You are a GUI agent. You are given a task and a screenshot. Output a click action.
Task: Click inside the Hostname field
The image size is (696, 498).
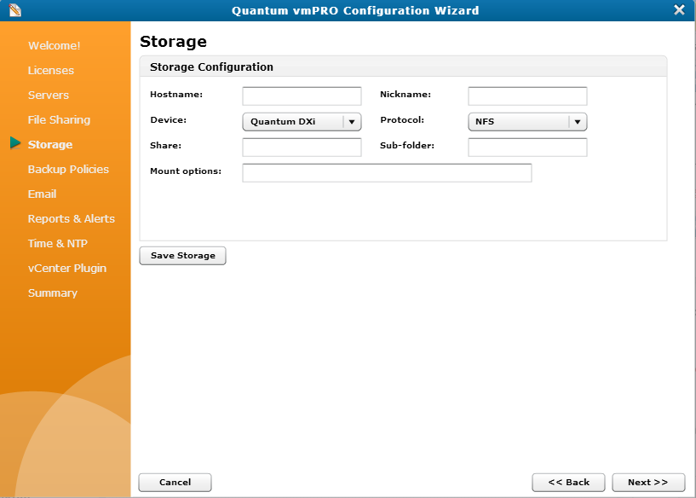302,96
